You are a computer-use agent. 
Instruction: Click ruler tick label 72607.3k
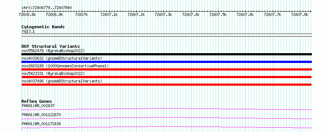coord(163,14)
